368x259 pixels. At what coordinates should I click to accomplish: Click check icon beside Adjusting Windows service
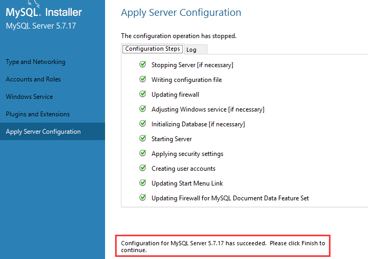(143, 108)
